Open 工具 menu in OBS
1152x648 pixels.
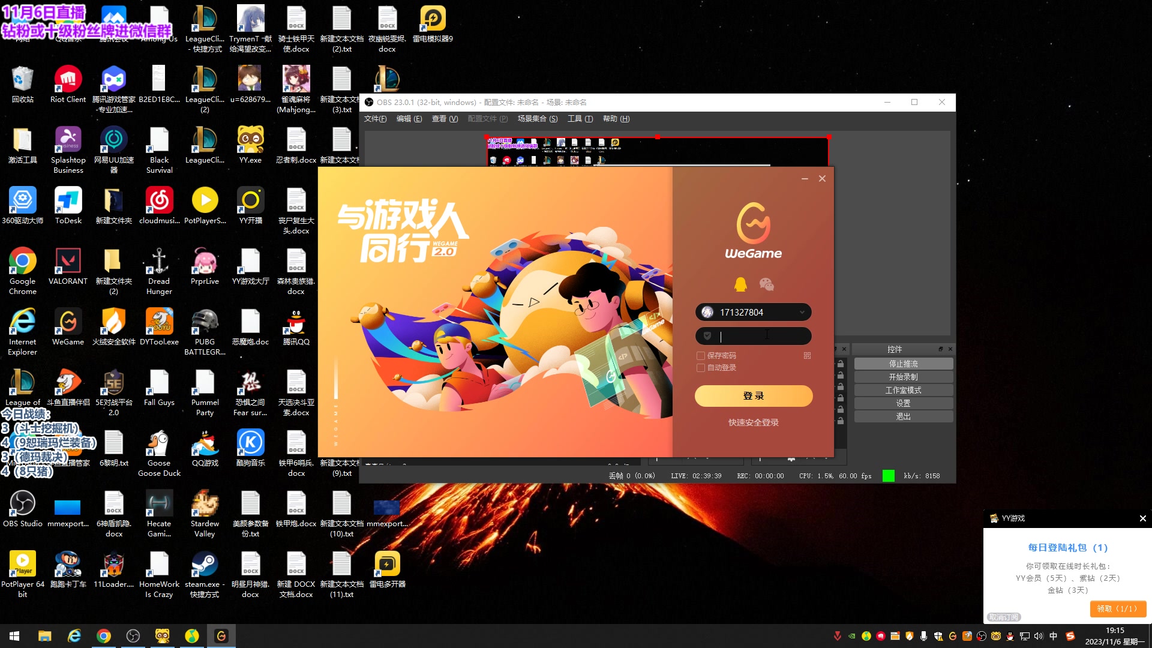click(x=580, y=119)
